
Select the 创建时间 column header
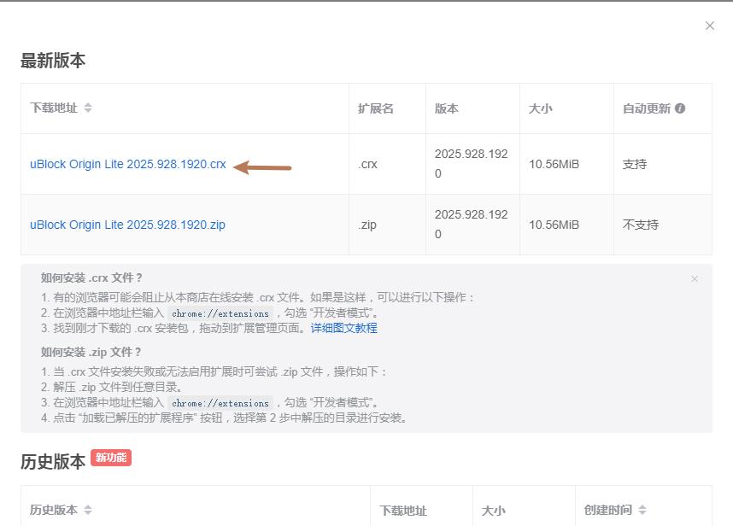607,510
